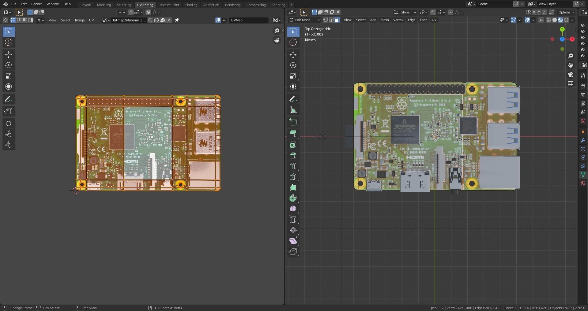
Task: Create new image copy button in UV editor
Action: click(156, 20)
